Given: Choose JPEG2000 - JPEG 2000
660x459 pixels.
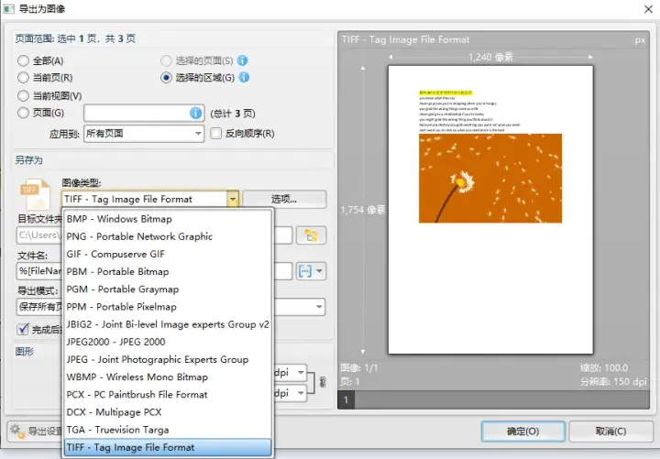Looking at the screenshot, I should (167, 342).
